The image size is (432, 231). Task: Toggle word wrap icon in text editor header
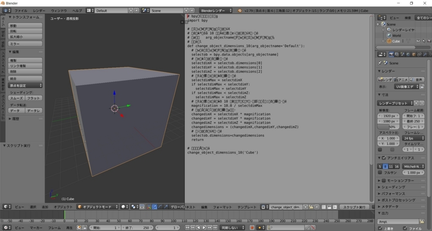tap(329, 207)
